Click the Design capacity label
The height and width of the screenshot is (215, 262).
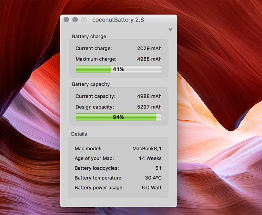[95, 107]
